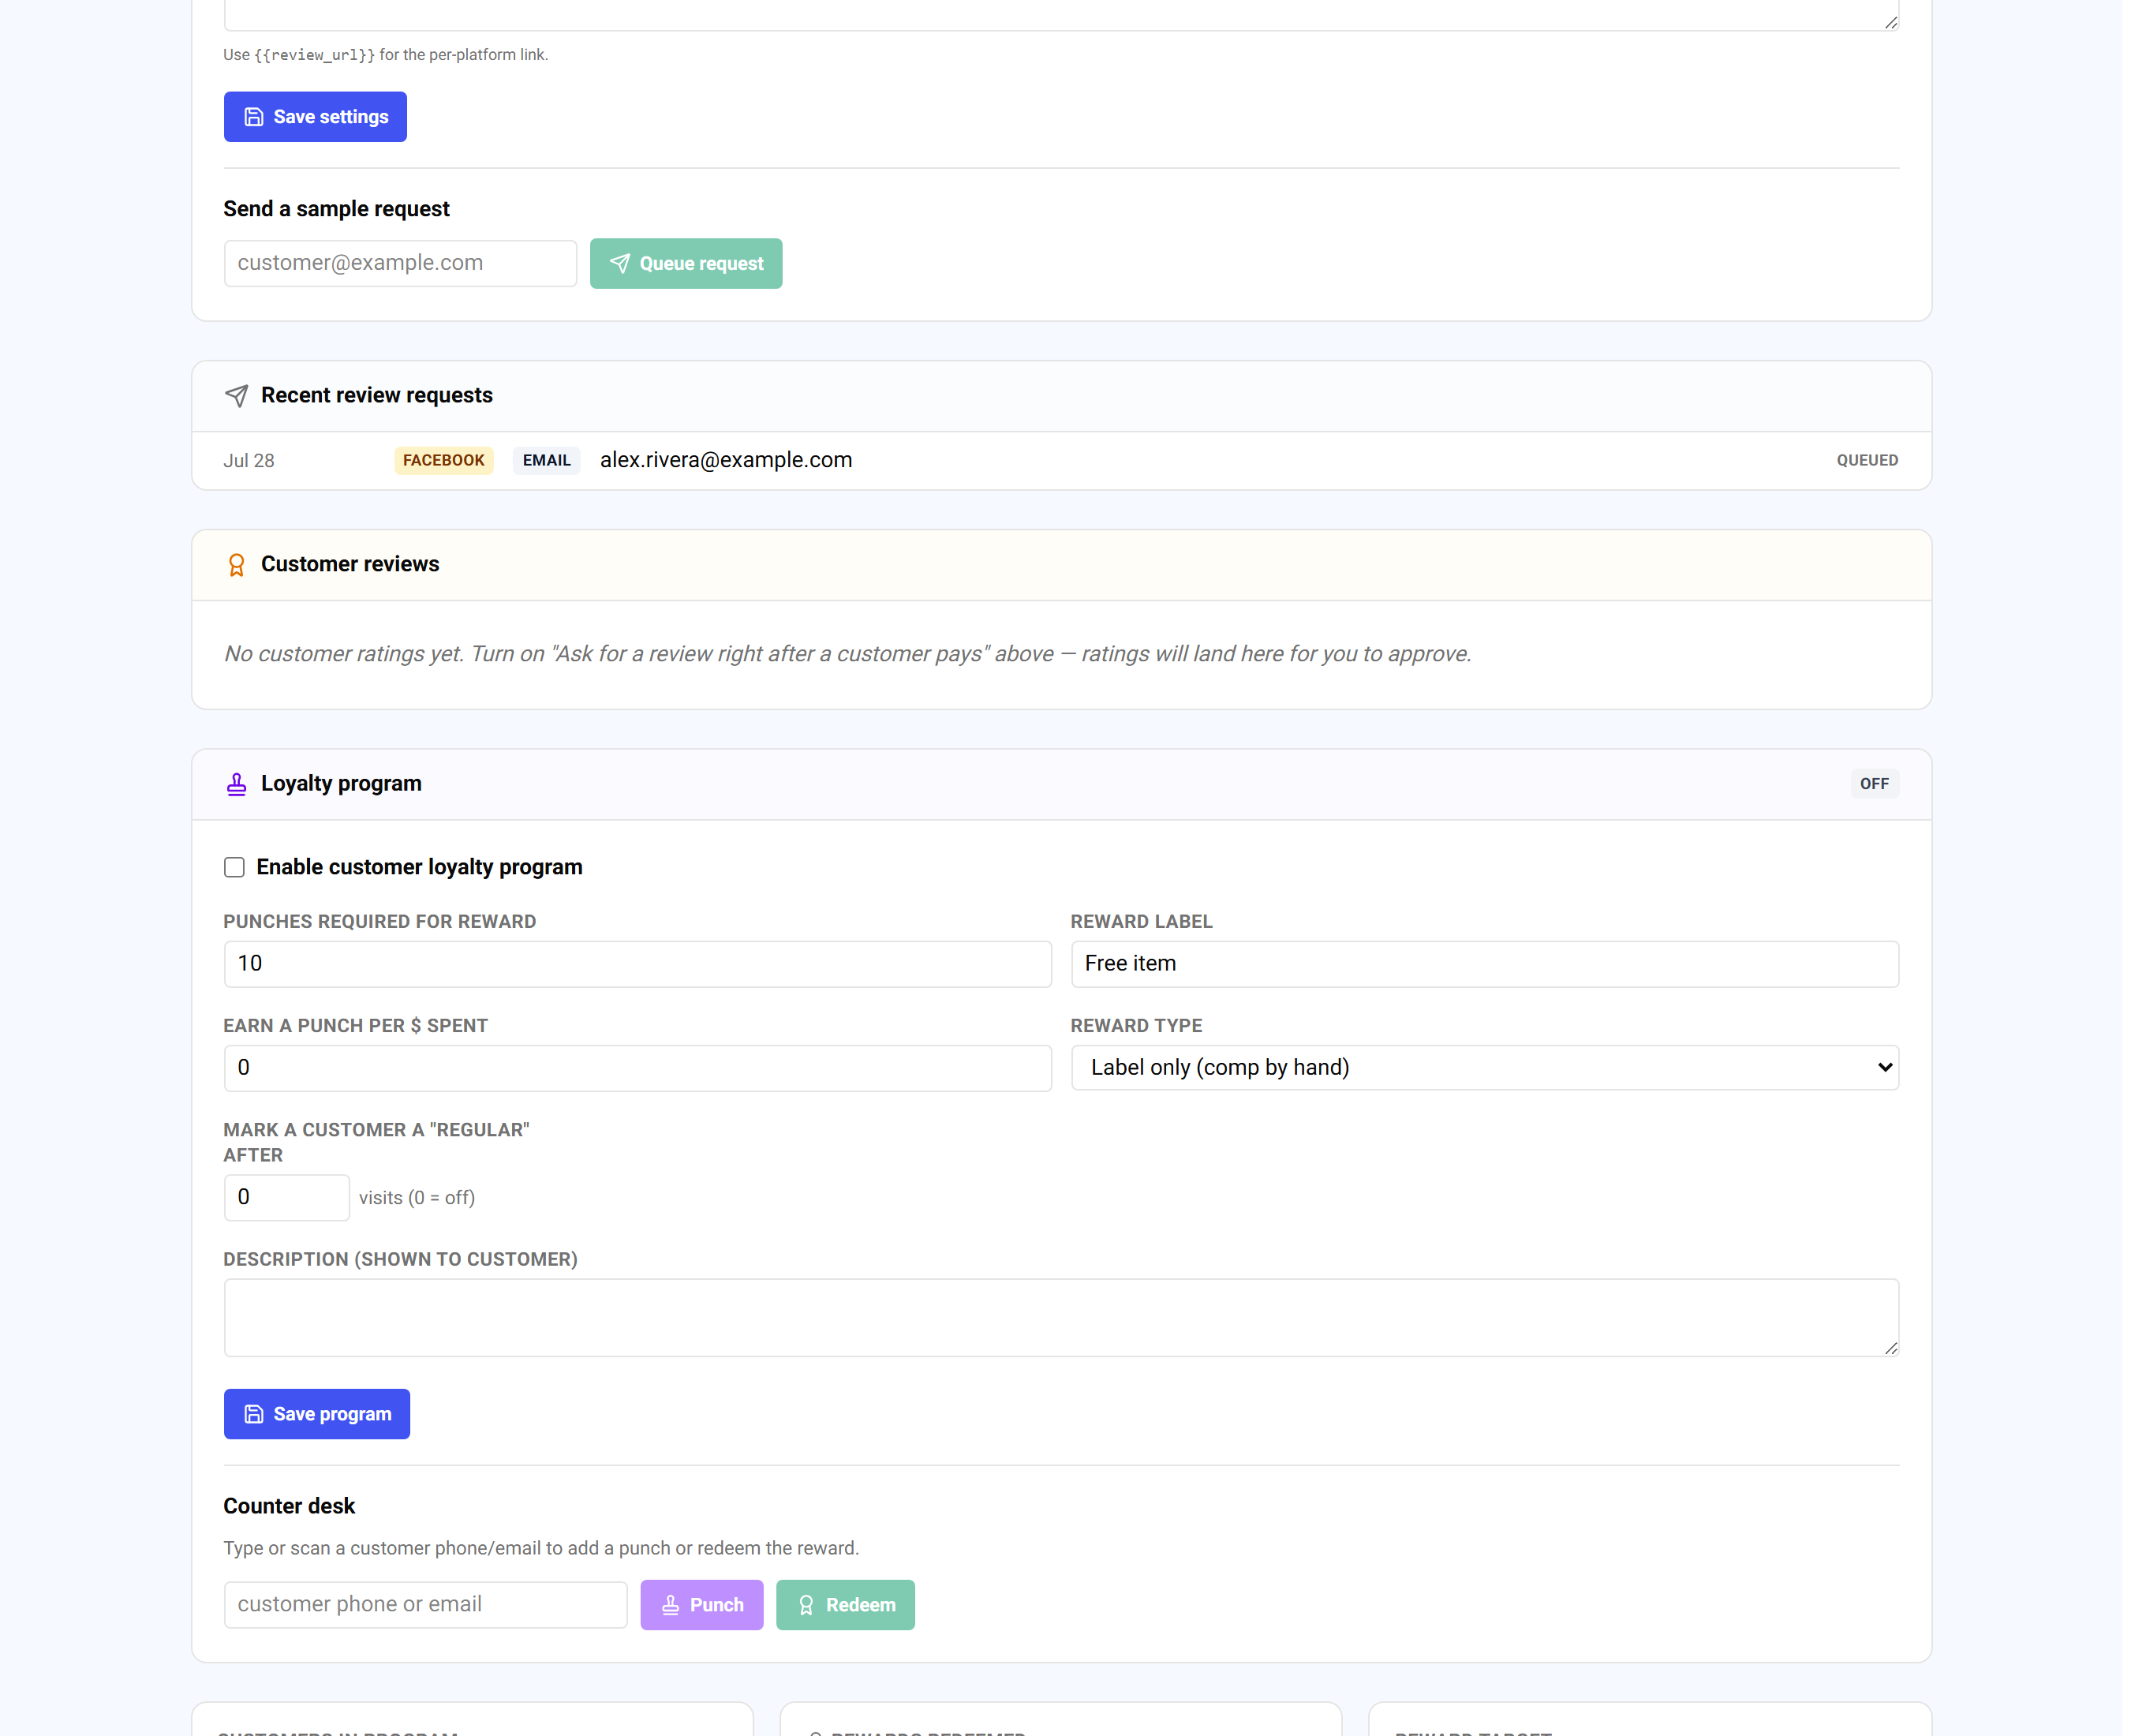Click the stamp icon beside Loyalty program
The height and width of the screenshot is (1736, 2146).
(x=236, y=784)
